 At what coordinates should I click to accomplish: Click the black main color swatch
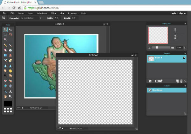pyautogui.click(x=8, y=104)
